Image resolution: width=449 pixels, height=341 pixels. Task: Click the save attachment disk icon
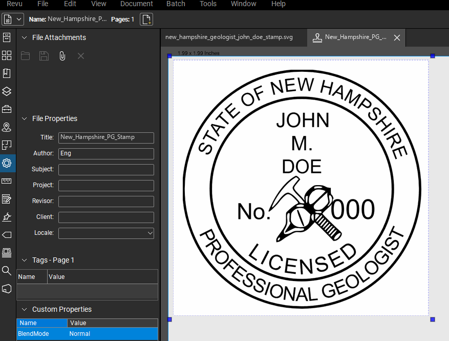pos(44,56)
